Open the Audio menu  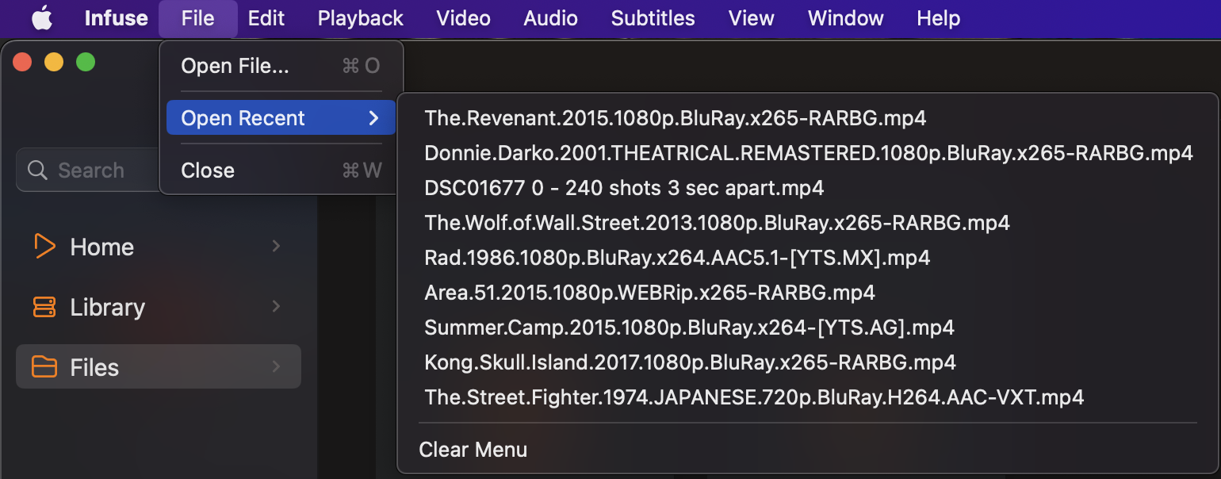click(x=550, y=18)
